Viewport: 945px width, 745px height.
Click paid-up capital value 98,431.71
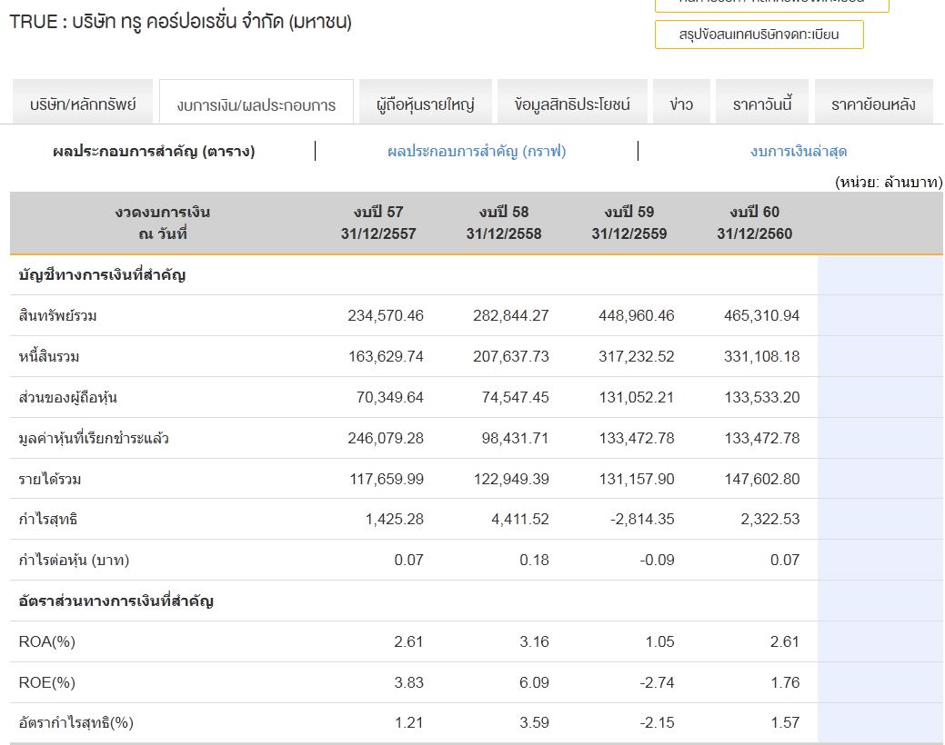click(516, 439)
